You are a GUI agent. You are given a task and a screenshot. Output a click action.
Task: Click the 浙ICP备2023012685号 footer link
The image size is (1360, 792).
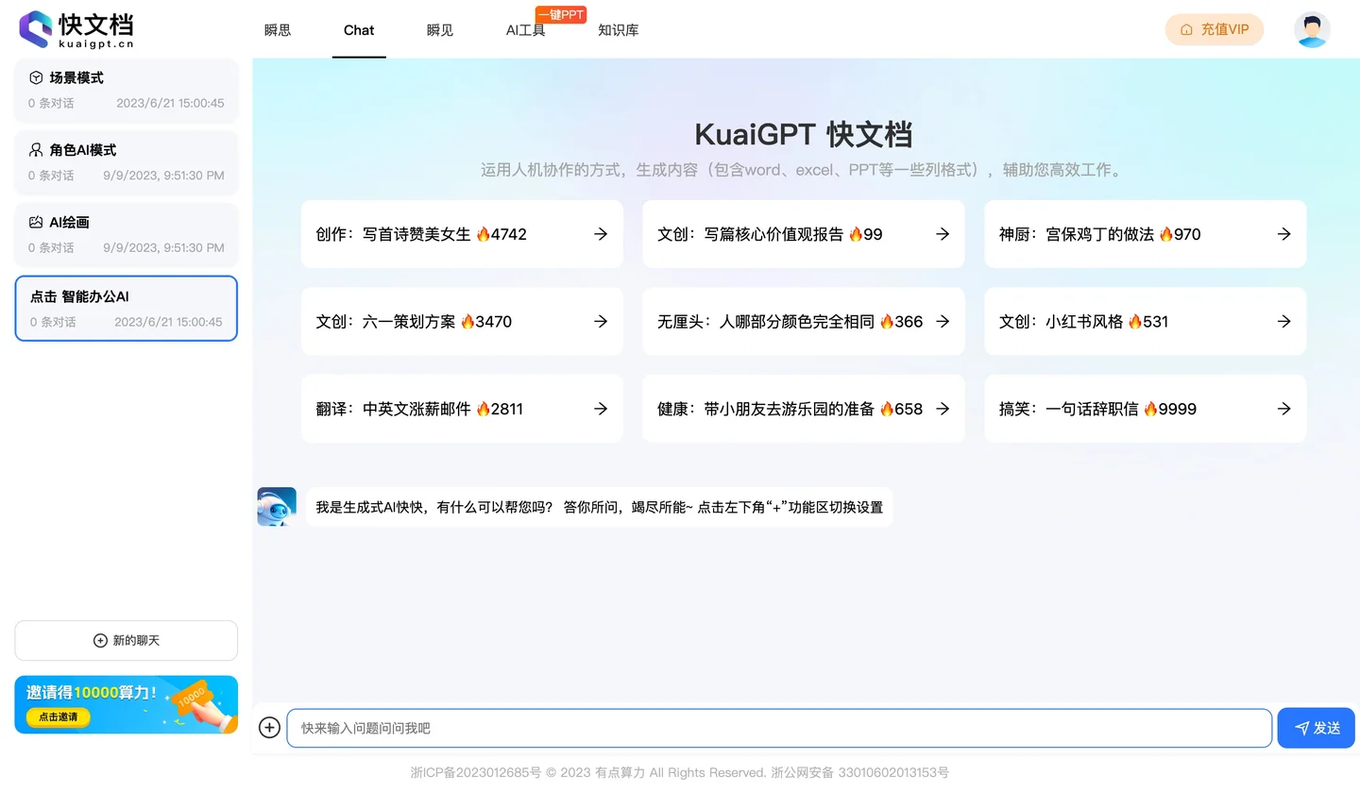click(476, 772)
